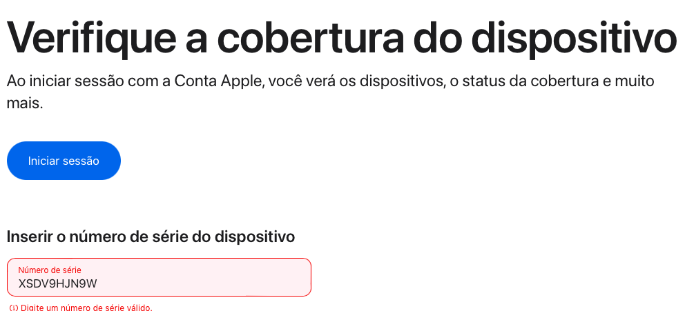This screenshot has width=685, height=311.
Task: Click the word 'dispositivo' in the main heading
Action: 562,40
